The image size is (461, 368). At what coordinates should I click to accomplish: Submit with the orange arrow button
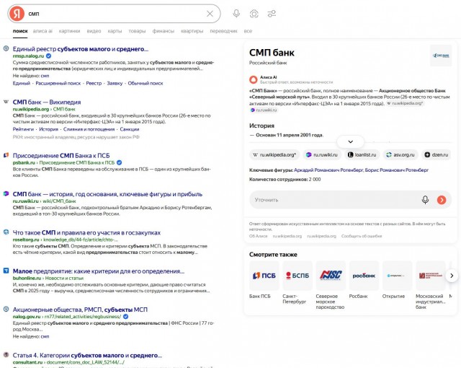442,200
